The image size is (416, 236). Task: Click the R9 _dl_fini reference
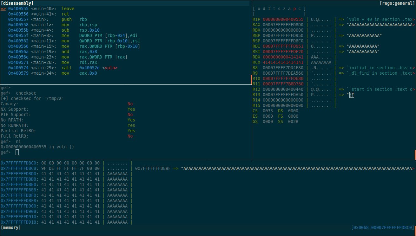click(x=381, y=73)
